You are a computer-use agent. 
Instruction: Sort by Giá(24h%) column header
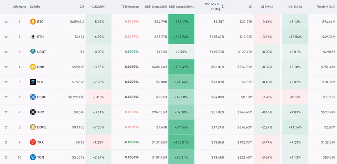coord(99,7)
